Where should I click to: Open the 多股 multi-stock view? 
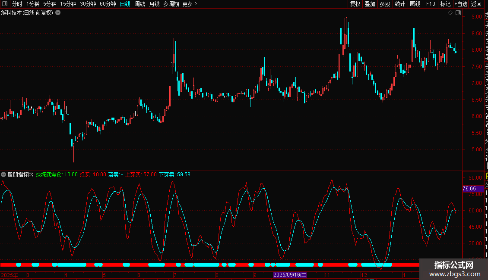click(385, 4)
